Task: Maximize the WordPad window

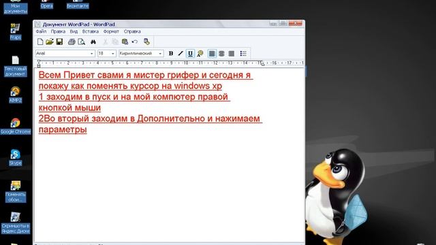Action: click(283, 24)
